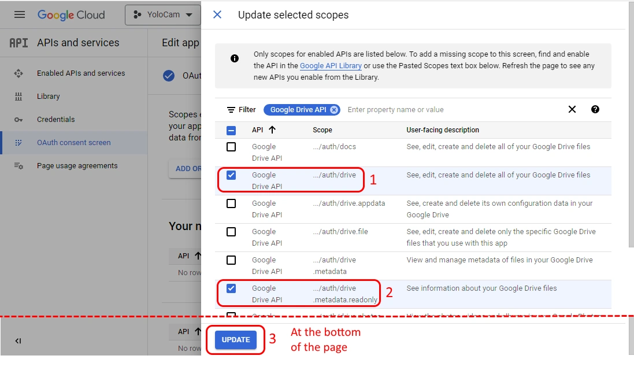Open filter help question mark icon
This screenshot has width=634, height=374.
coord(595,109)
